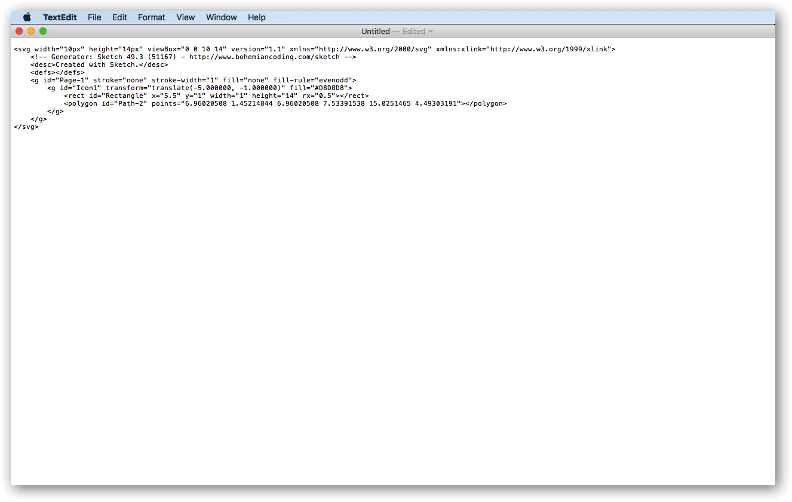Open the TextEdit application menu

pyautogui.click(x=60, y=17)
